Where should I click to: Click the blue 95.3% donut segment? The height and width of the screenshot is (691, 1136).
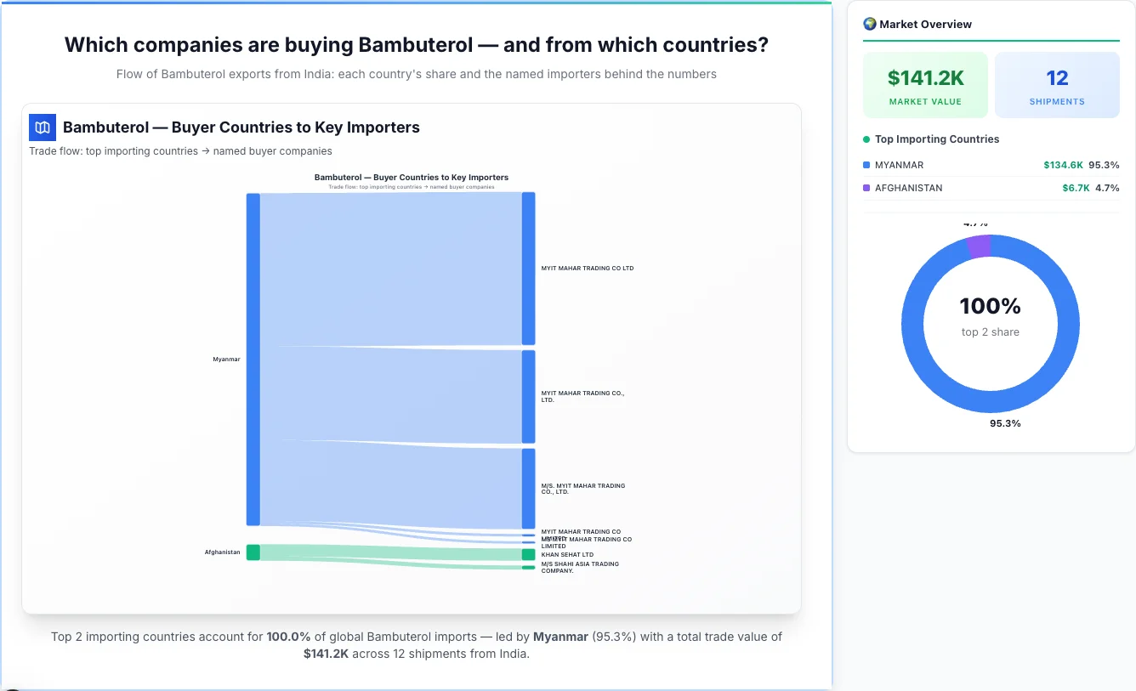[991, 399]
